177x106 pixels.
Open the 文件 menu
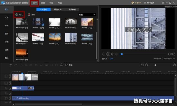(35, 3)
